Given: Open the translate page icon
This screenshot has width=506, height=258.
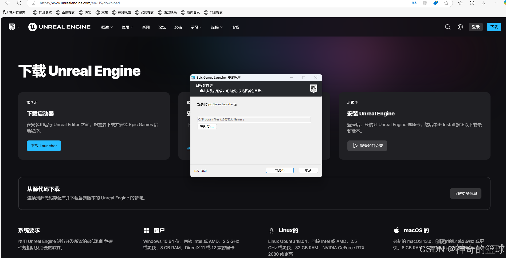Looking at the screenshot, I should point(414,3).
